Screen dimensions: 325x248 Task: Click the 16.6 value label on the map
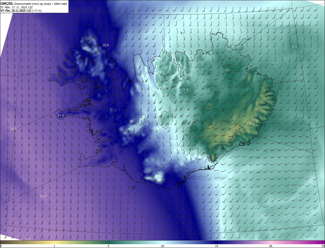[106, 45]
